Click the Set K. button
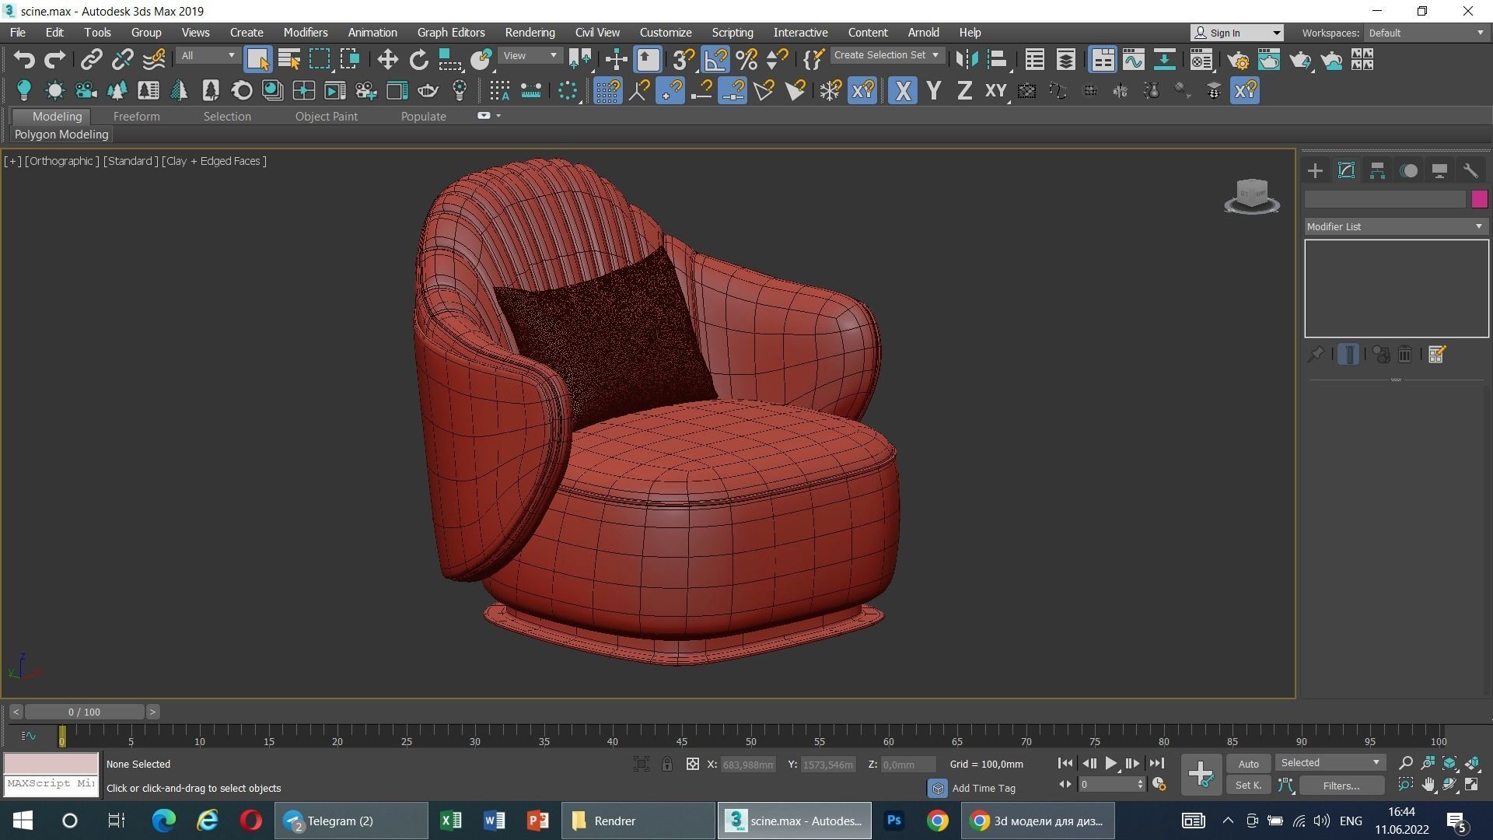 (1248, 786)
